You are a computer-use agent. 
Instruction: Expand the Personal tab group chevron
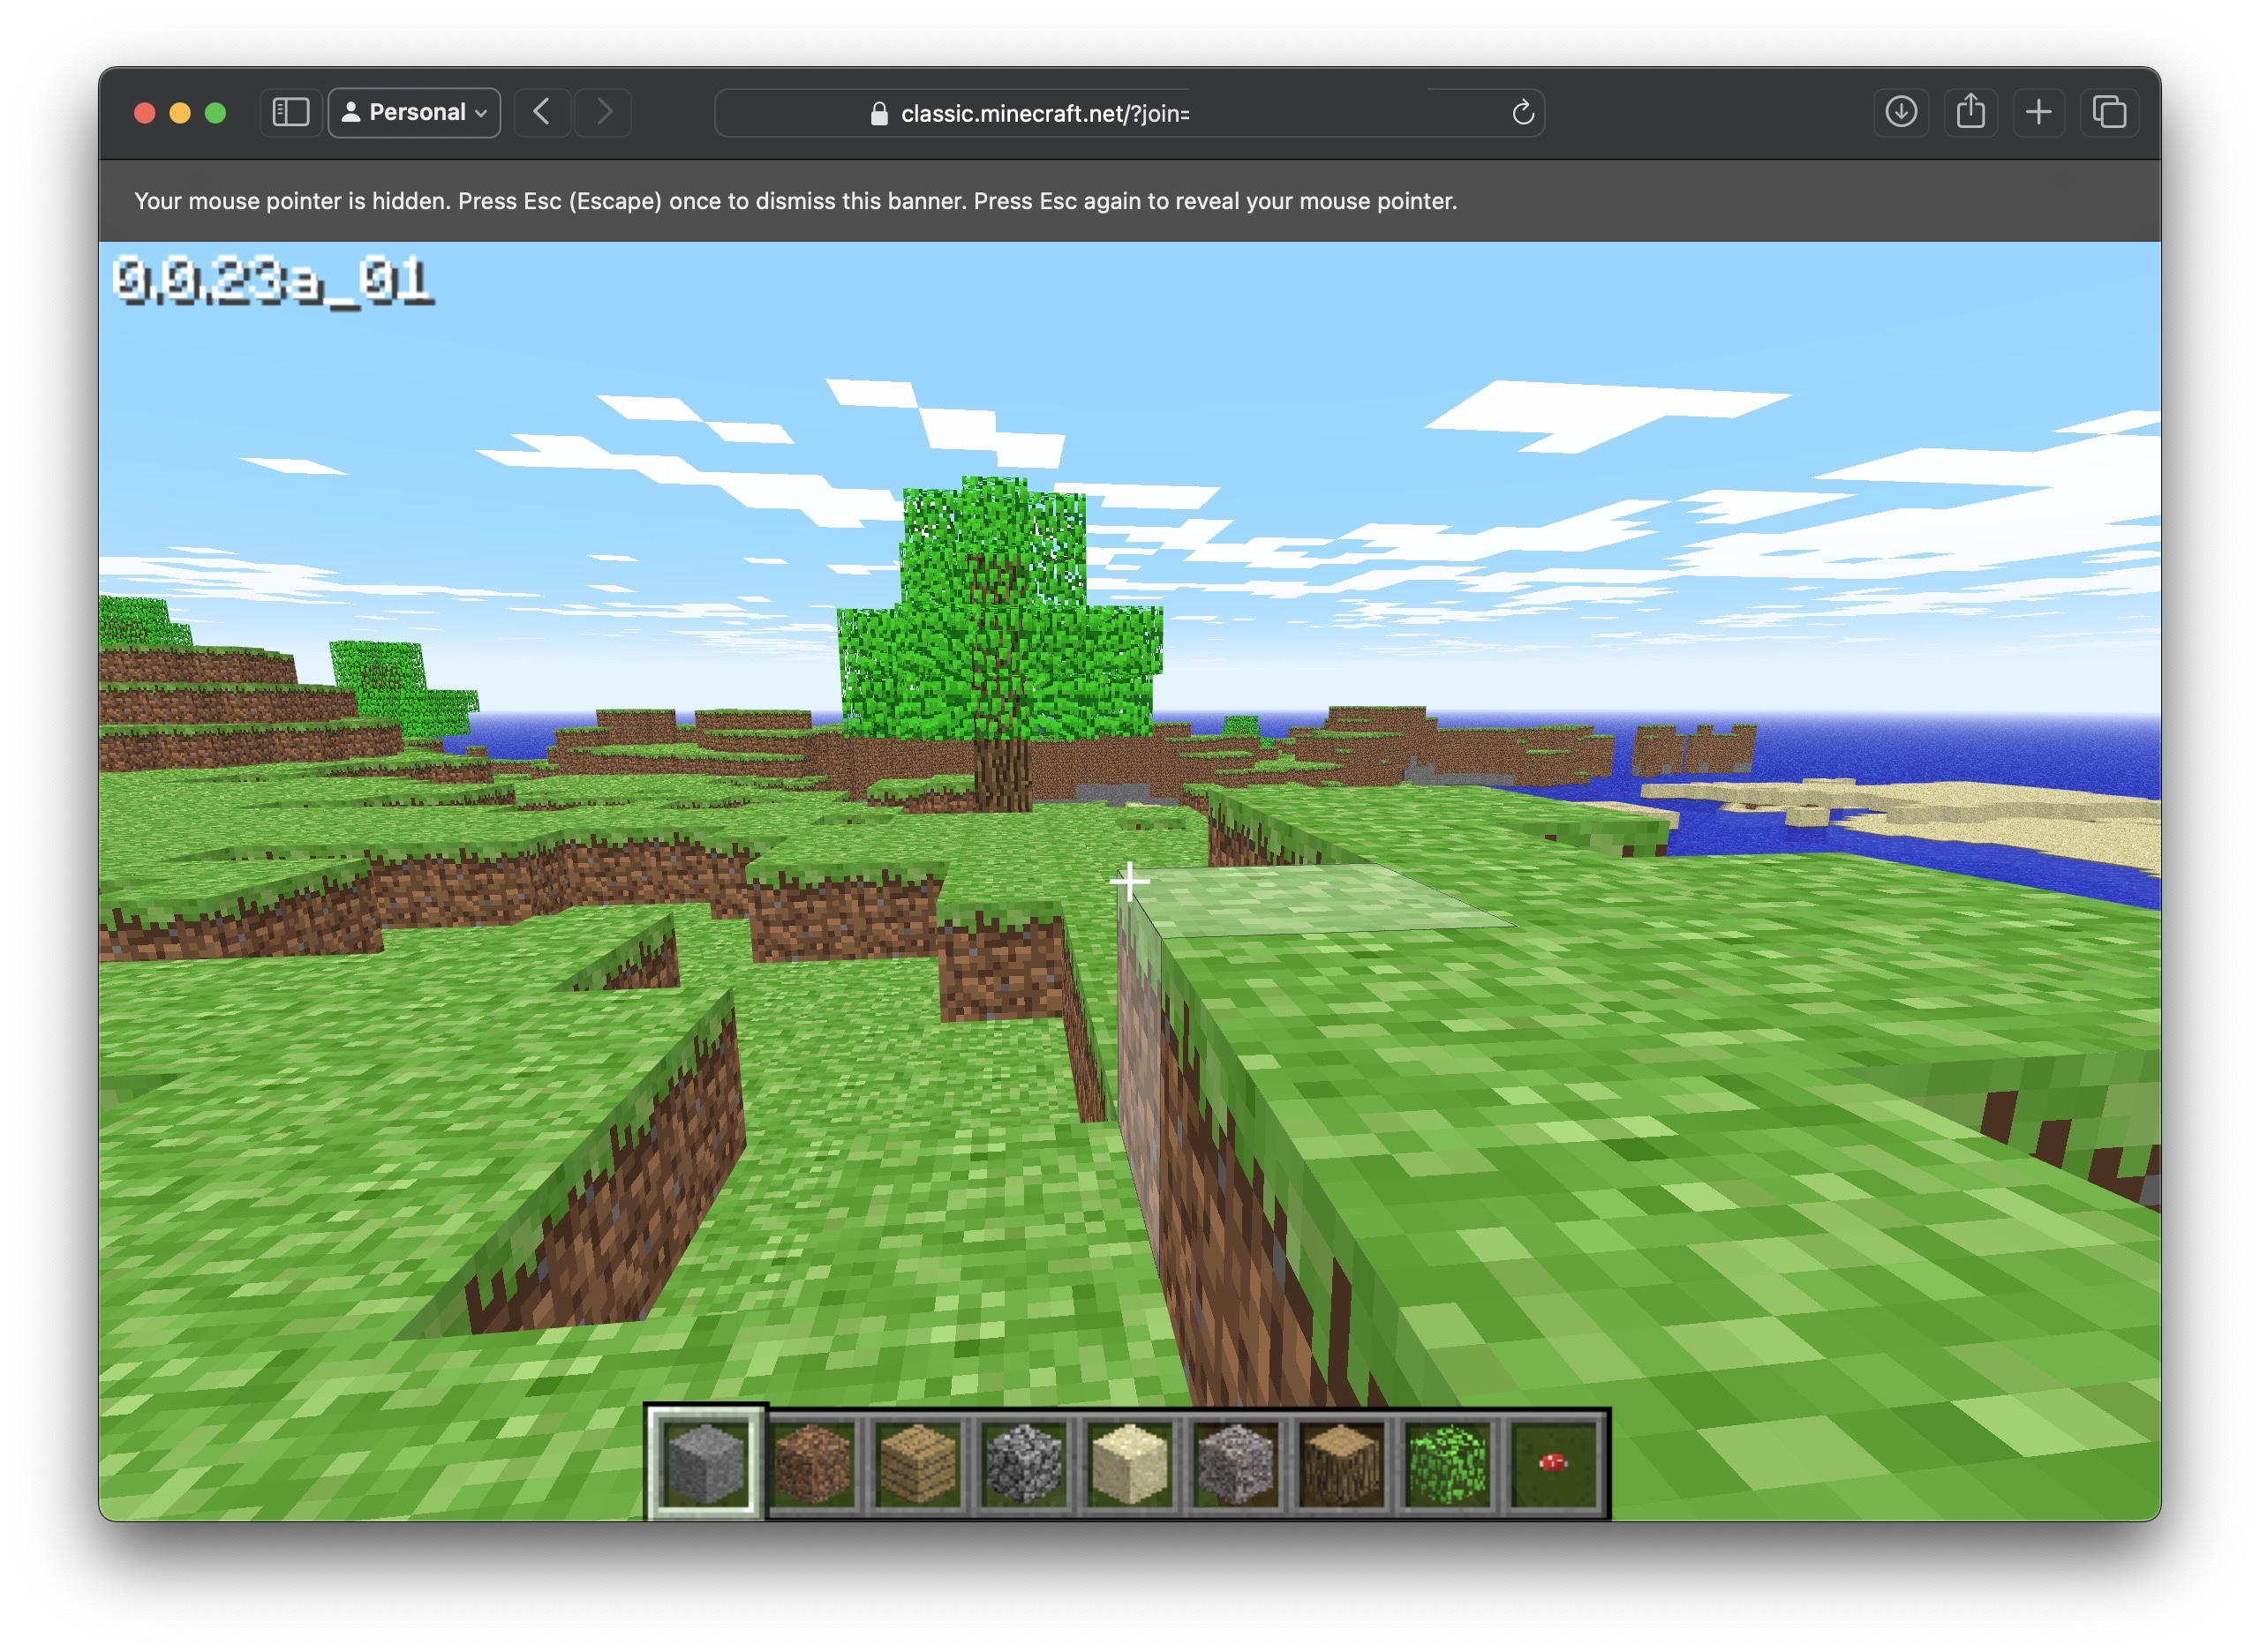482,113
